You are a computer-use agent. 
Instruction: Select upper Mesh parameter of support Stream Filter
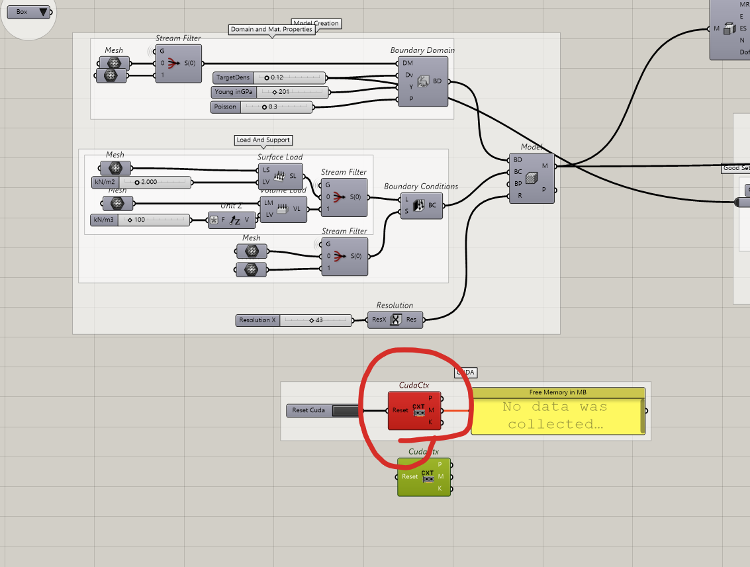click(x=252, y=251)
